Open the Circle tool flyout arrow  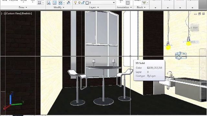pyautogui.click(x=23, y=2)
